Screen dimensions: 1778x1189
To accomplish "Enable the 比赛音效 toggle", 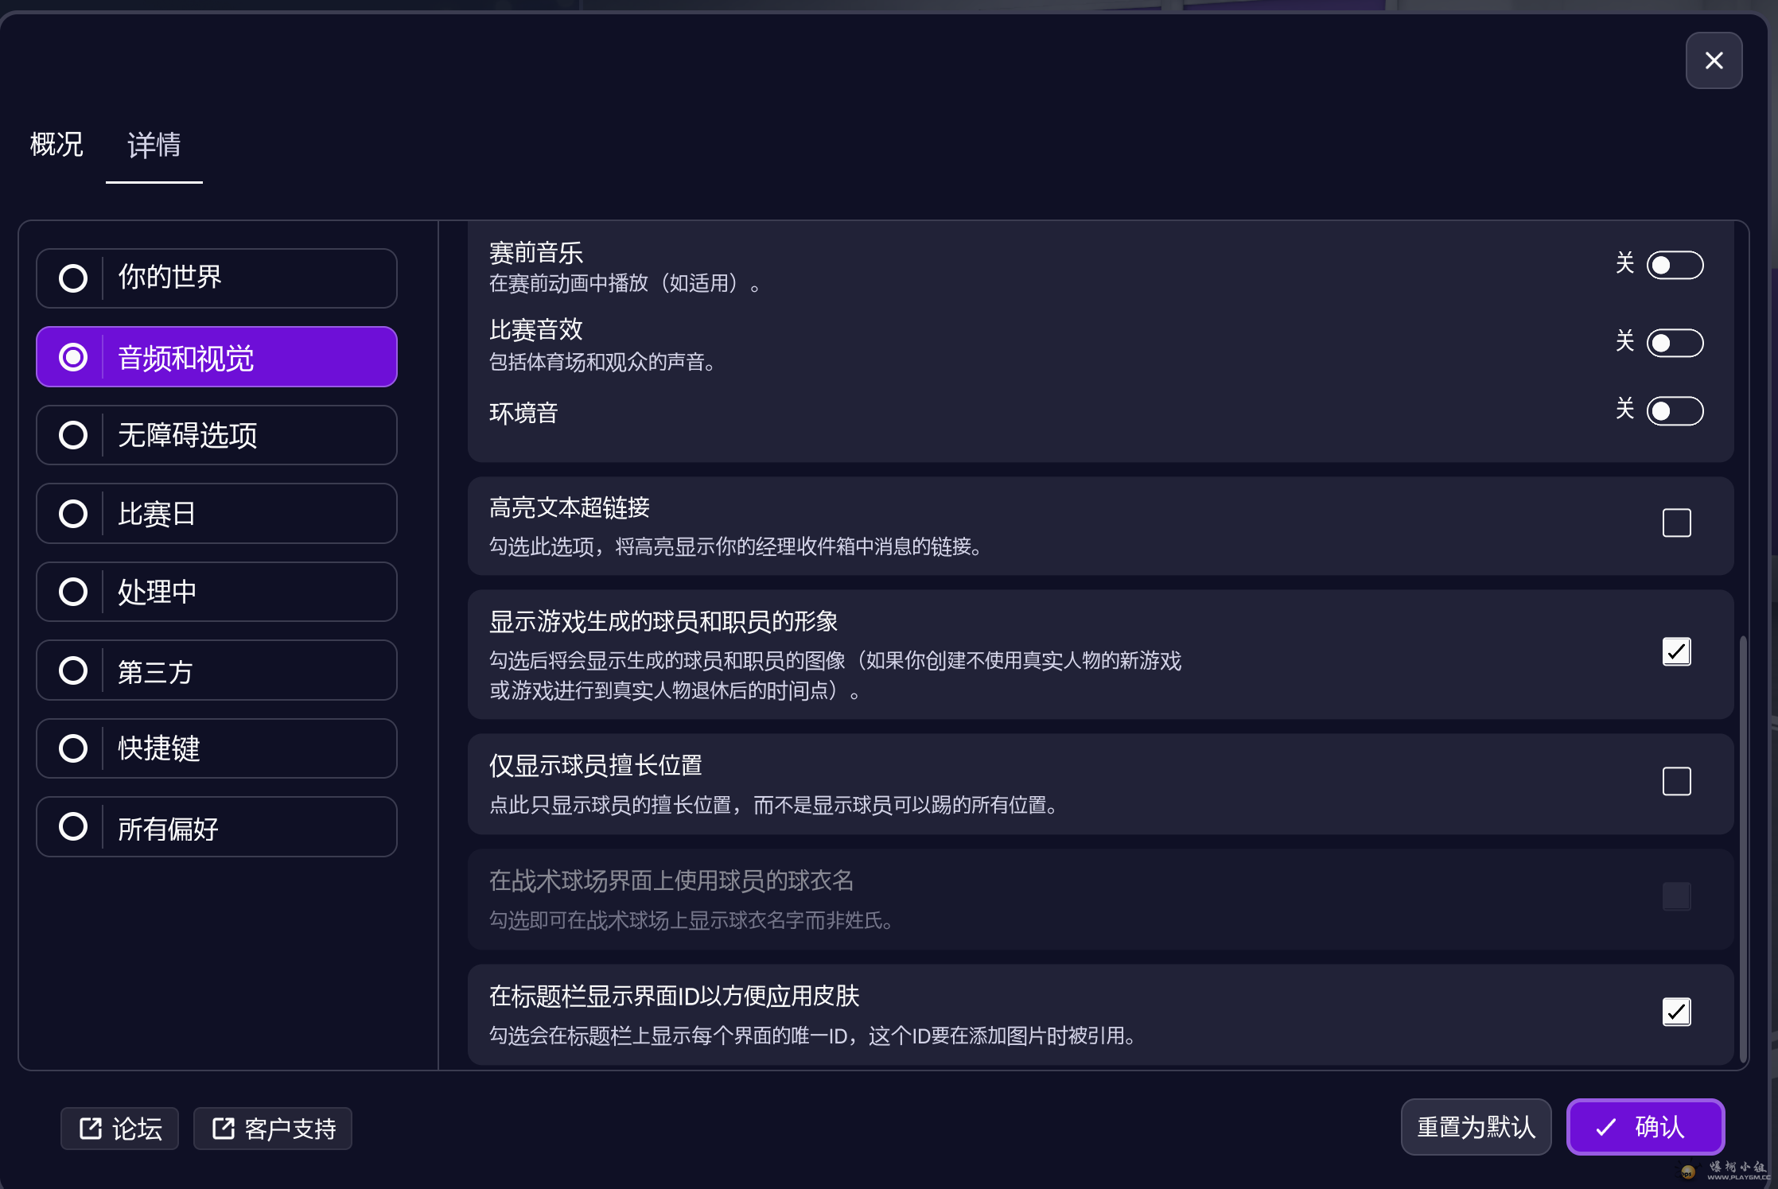I will click(1674, 343).
